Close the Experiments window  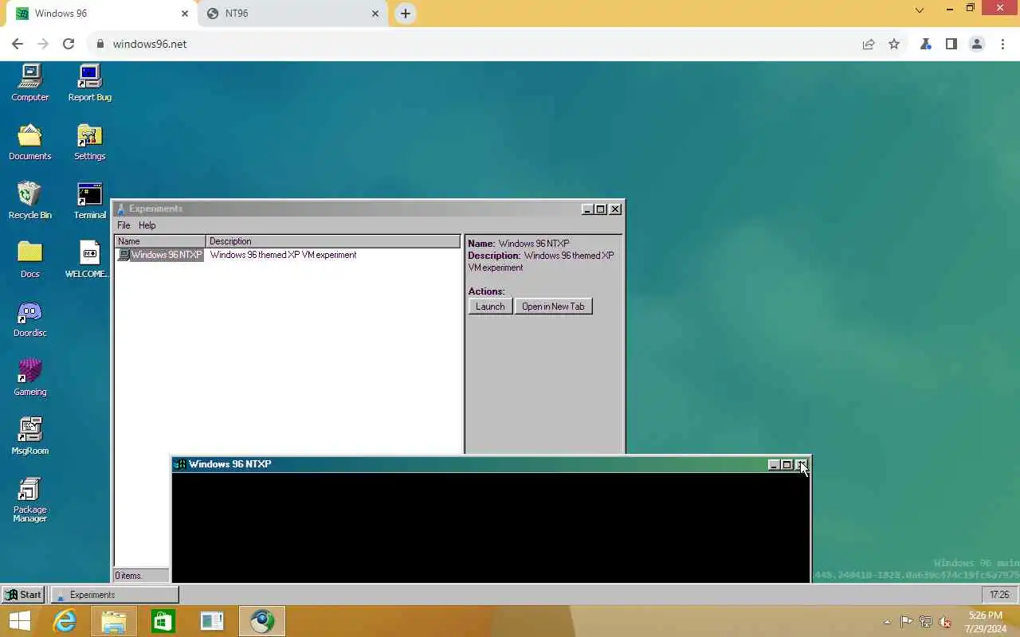tap(615, 209)
